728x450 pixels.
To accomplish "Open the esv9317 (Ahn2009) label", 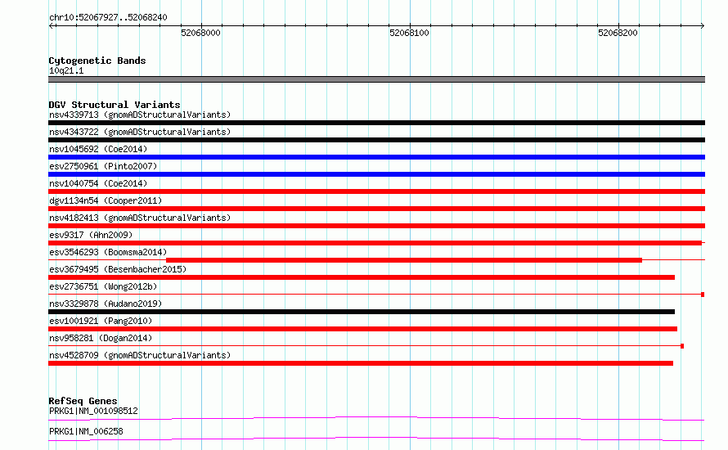I will (x=91, y=235).
